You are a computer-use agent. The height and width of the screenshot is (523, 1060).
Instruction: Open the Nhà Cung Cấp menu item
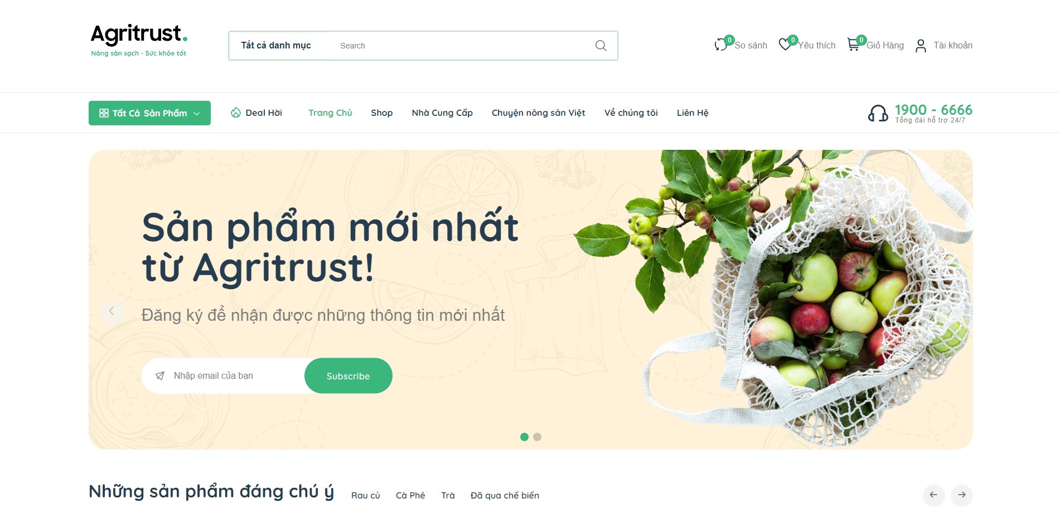click(442, 113)
